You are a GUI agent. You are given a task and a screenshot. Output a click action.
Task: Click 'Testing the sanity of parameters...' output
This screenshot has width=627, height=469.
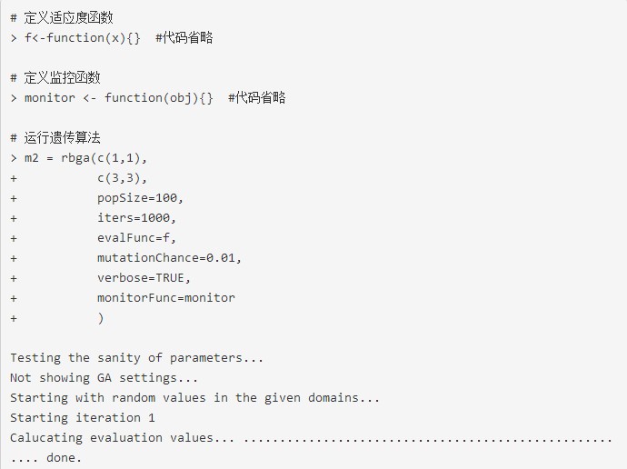pos(136,358)
